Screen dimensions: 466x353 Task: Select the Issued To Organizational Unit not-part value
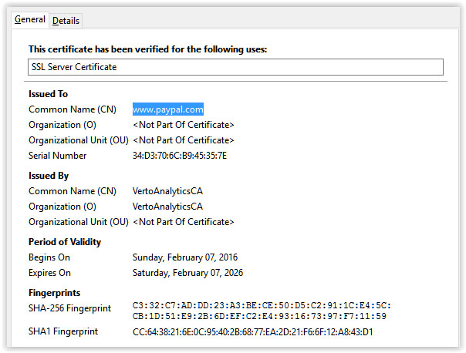coord(184,140)
